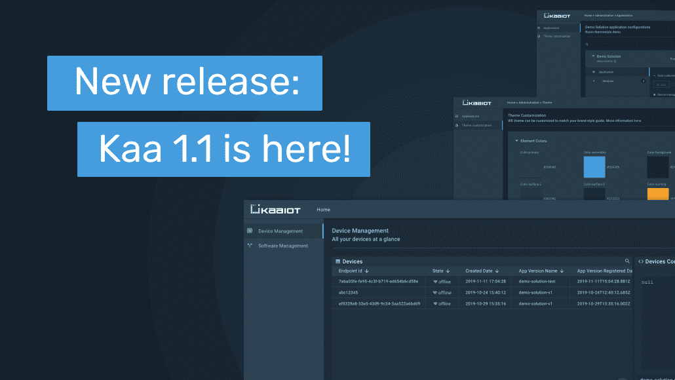Click the KaaIoT logo in the Device Management window
Viewport: 675px width, 380px height.
point(275,210)
